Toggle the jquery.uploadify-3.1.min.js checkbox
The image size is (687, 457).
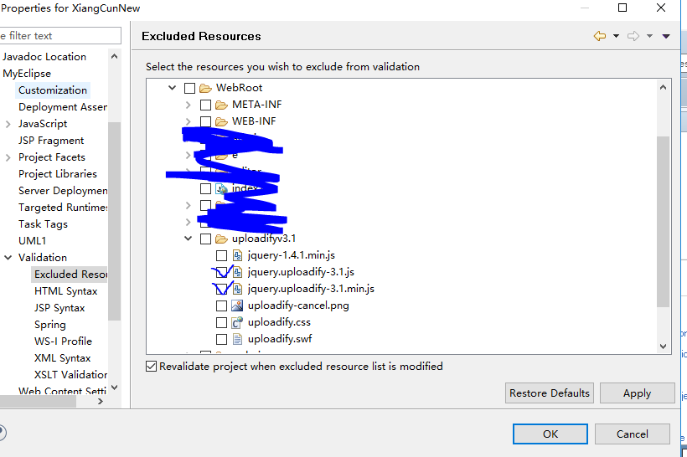pos(222,289)
